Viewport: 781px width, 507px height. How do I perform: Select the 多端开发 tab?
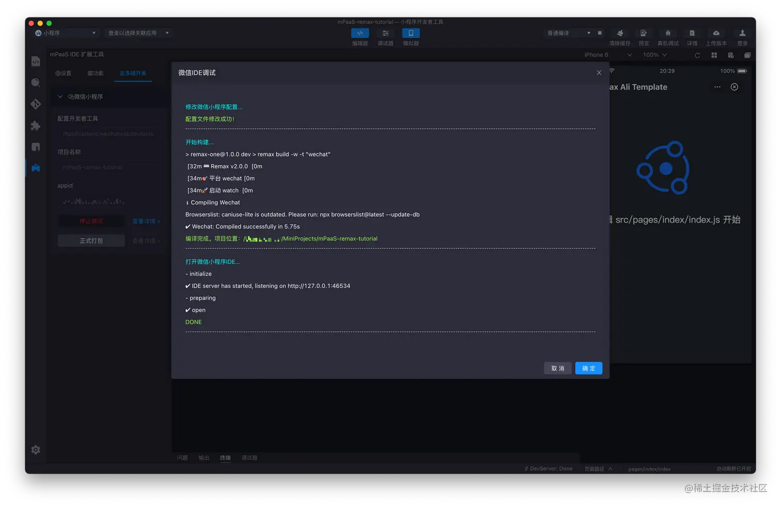click(133, 73)
